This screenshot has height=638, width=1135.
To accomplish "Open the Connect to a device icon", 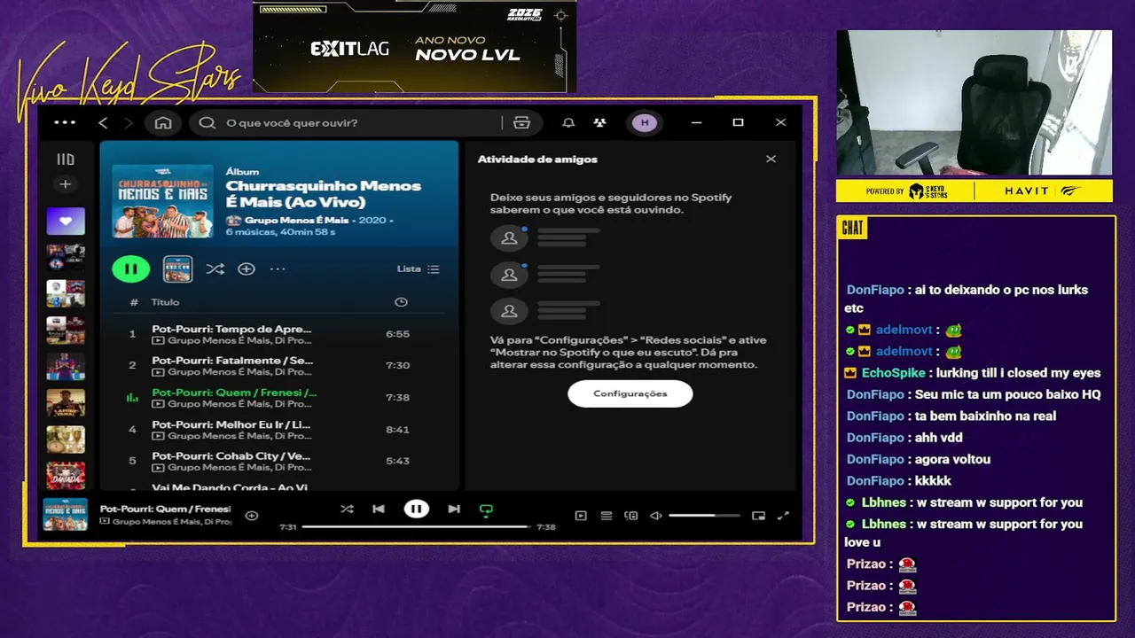I will click(x=631, y=515).
